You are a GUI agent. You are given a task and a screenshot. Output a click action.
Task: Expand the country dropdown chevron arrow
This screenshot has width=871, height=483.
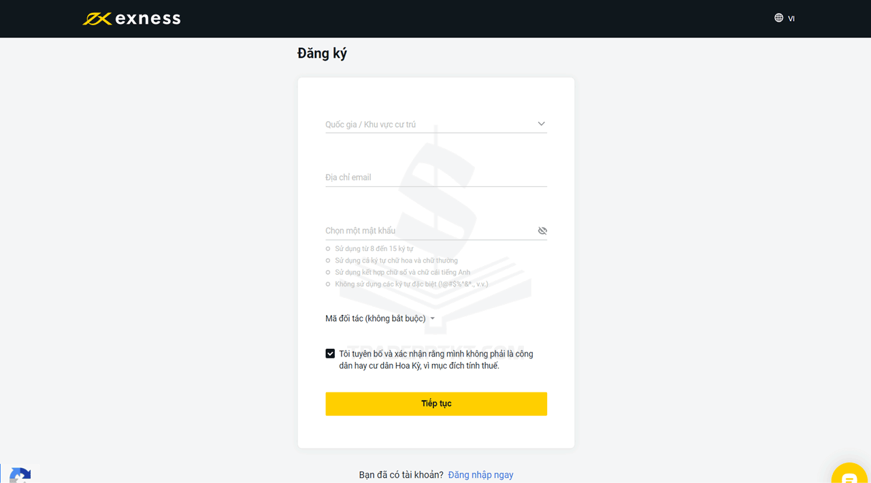pyautogui.click(x=541, y=124)
